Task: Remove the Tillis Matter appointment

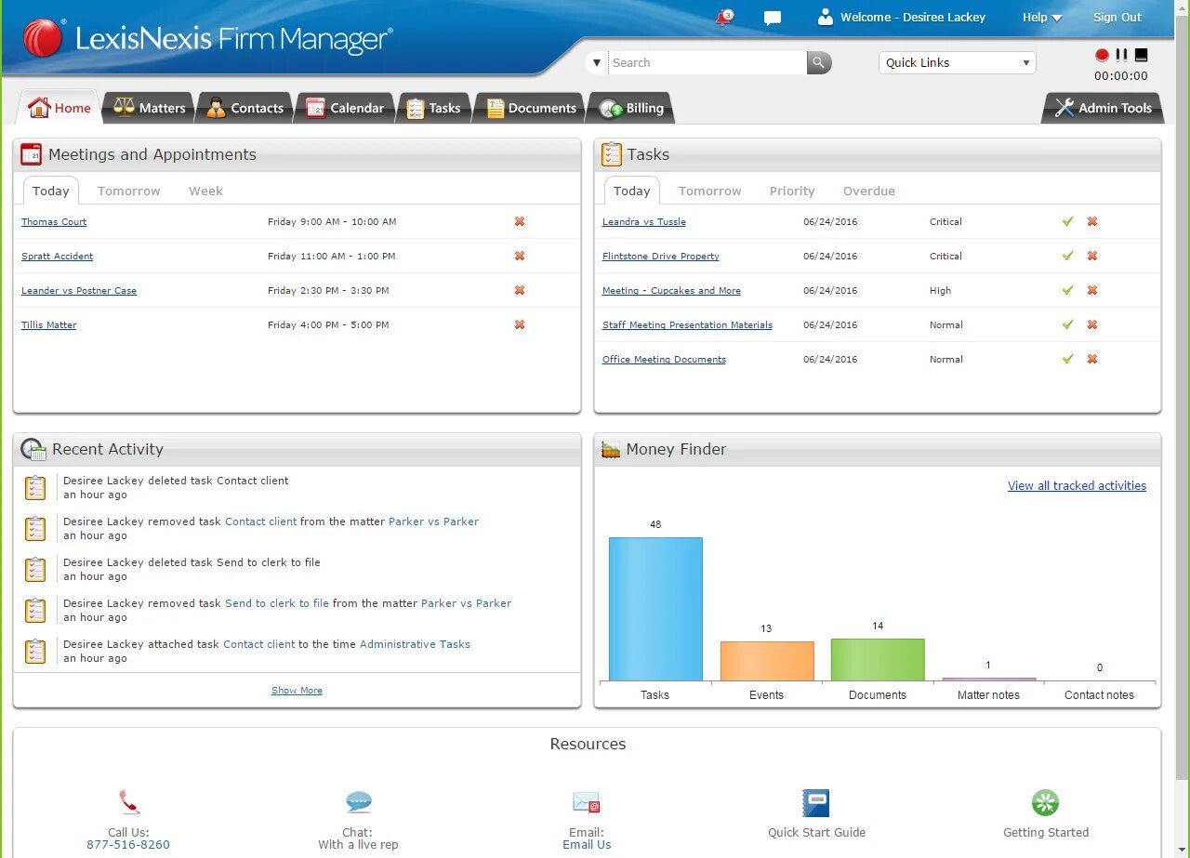Action: (520, 324)
